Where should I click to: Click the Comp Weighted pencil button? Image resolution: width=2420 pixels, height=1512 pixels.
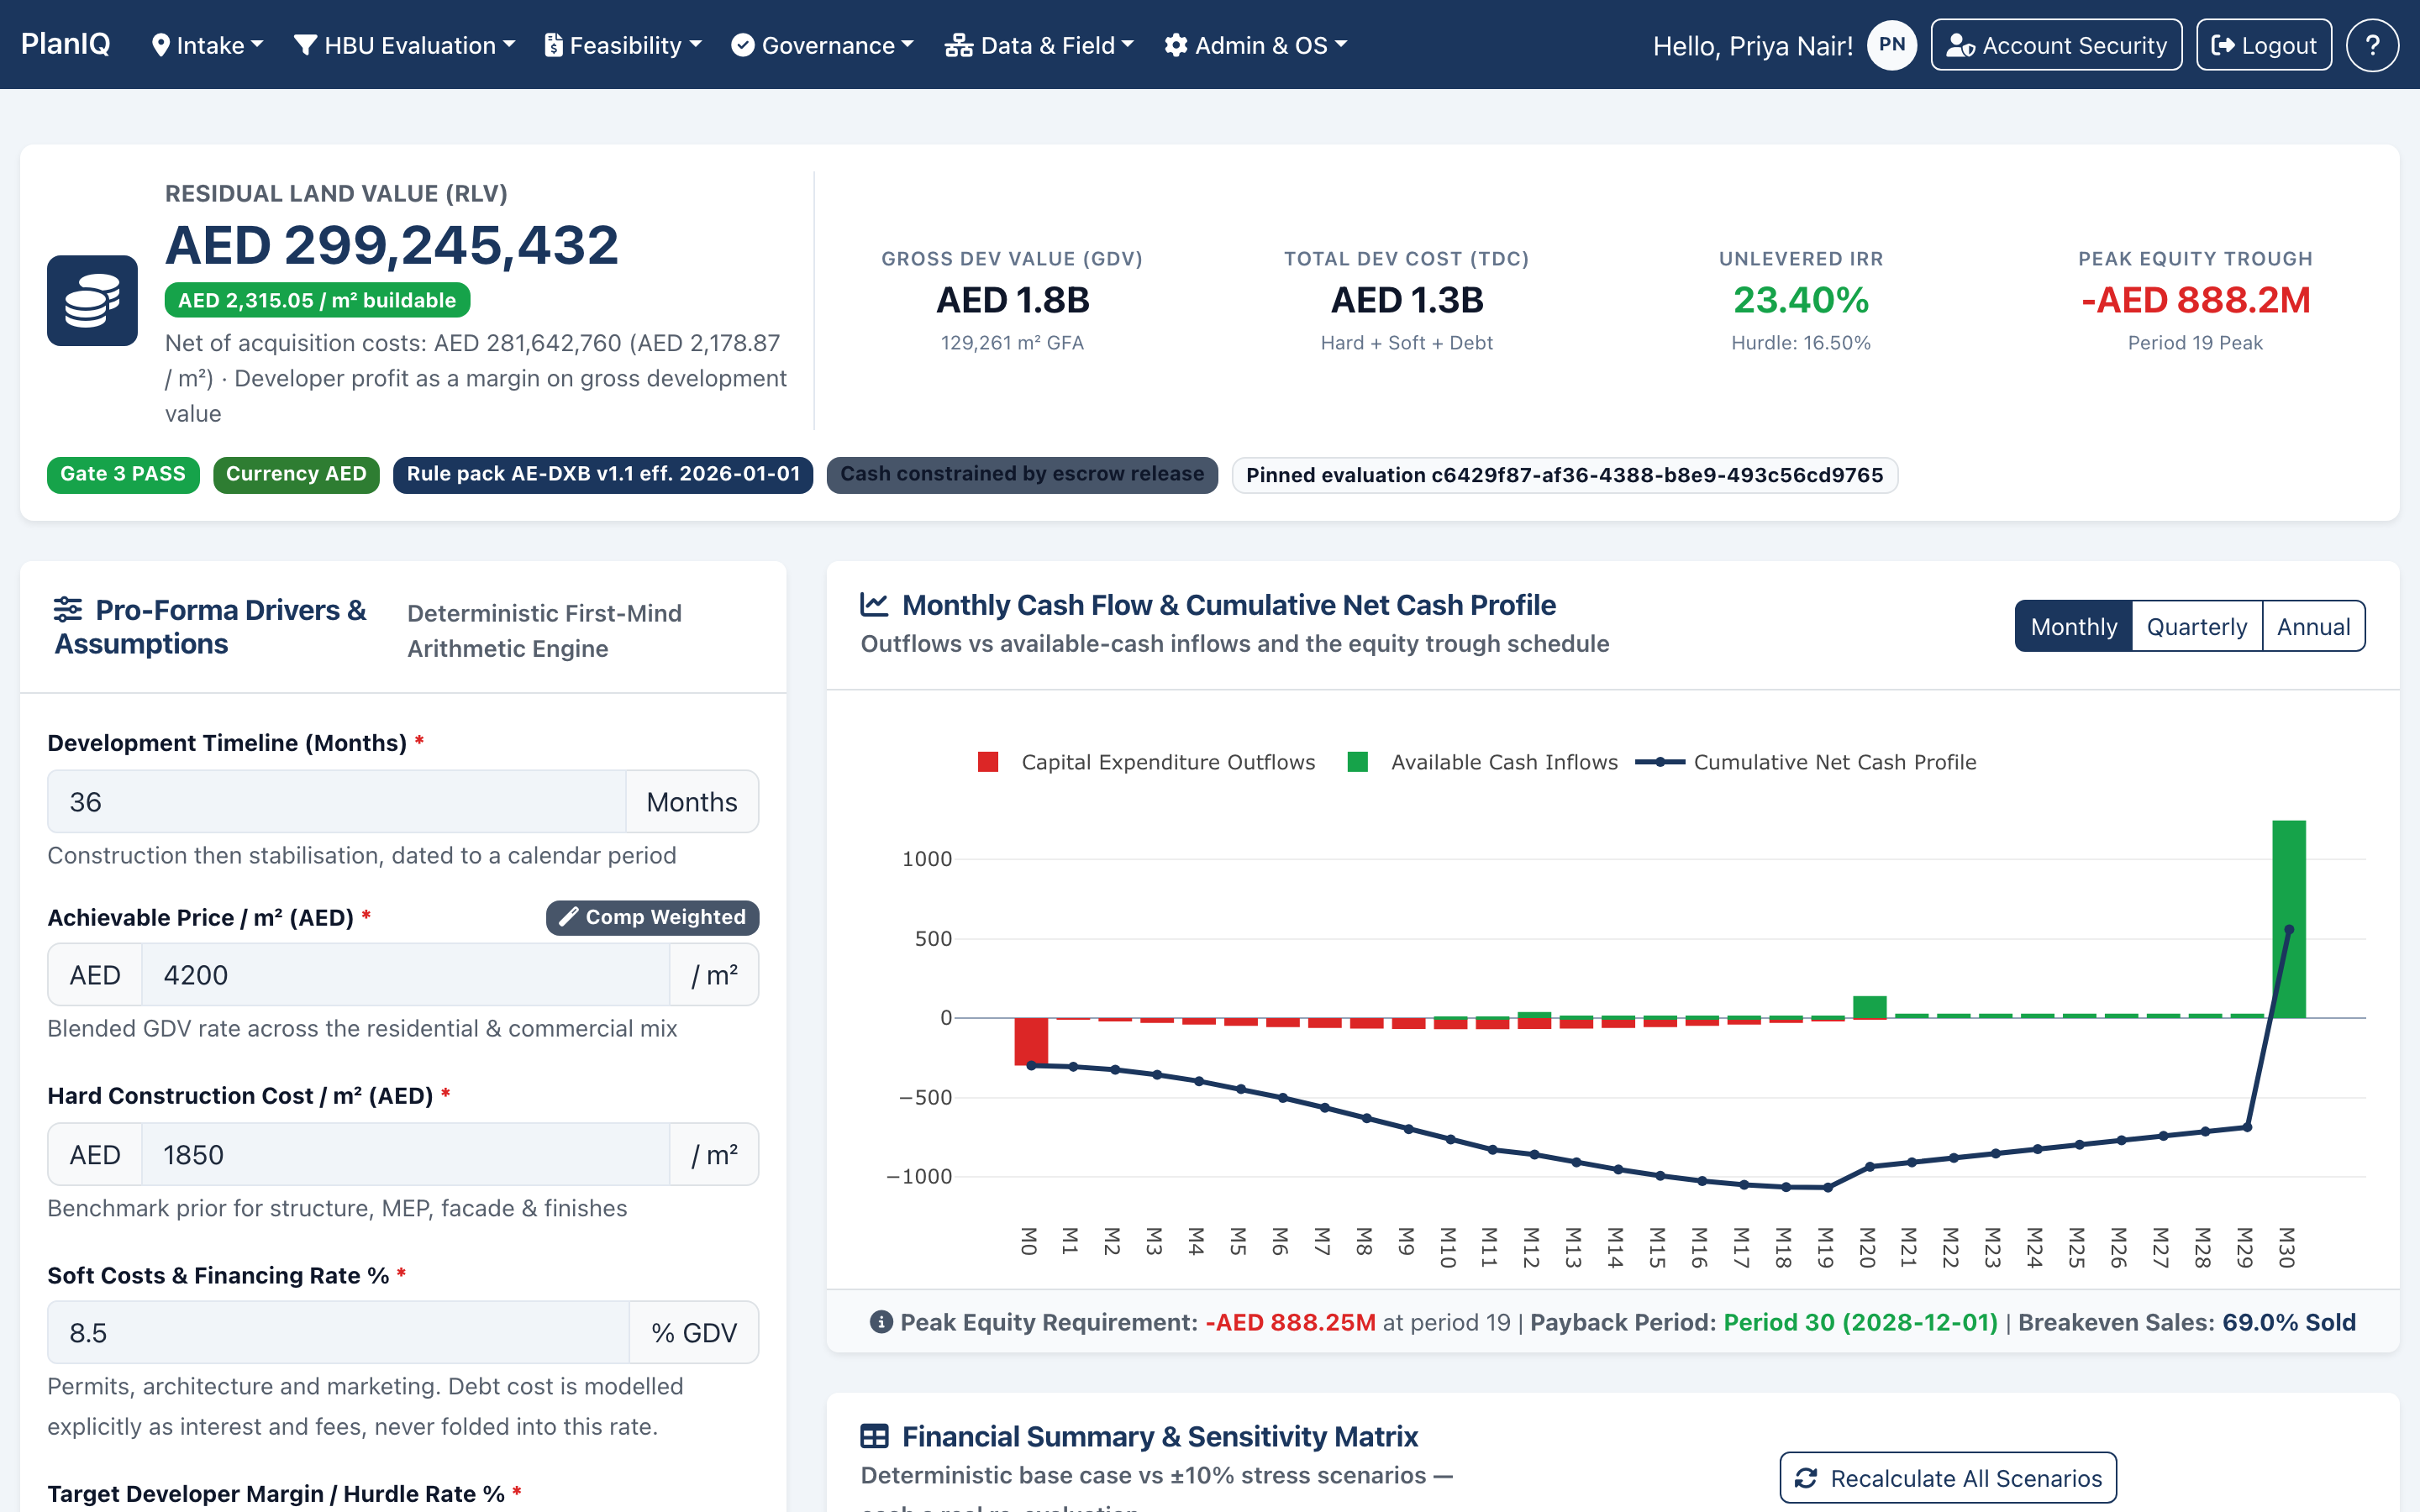coord(652,917)
